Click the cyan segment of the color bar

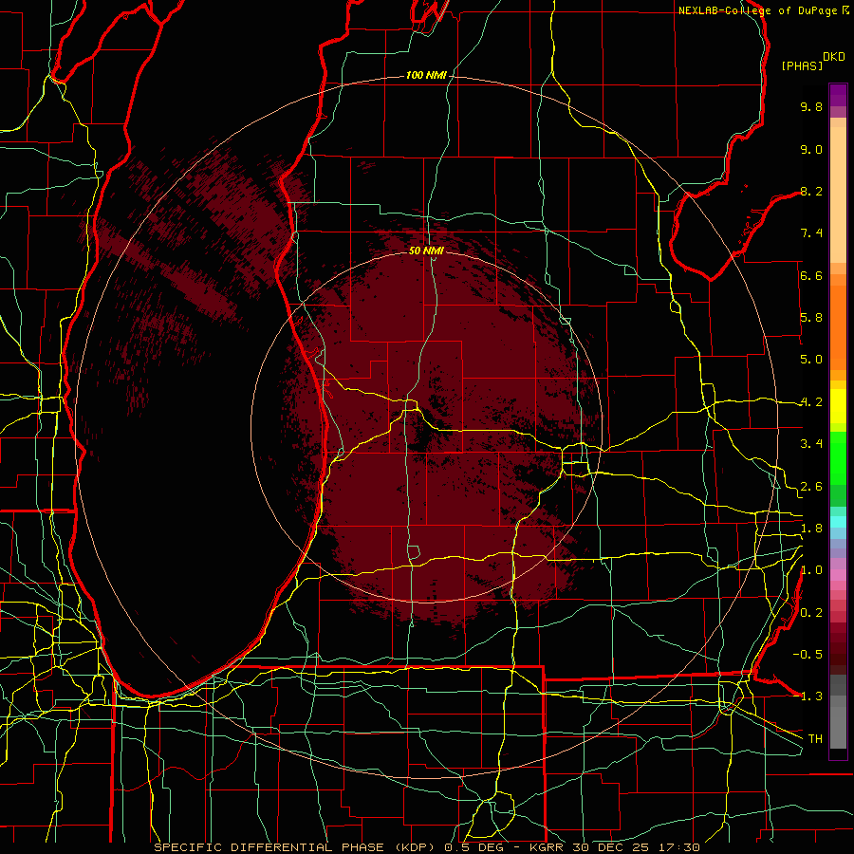[x=838, y=522]
